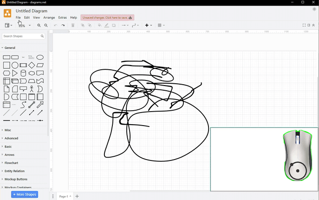The width and height of the screenshot is (319, 200).
Task: Click the zoom in magnifier icon
Action: pos(39,25)
